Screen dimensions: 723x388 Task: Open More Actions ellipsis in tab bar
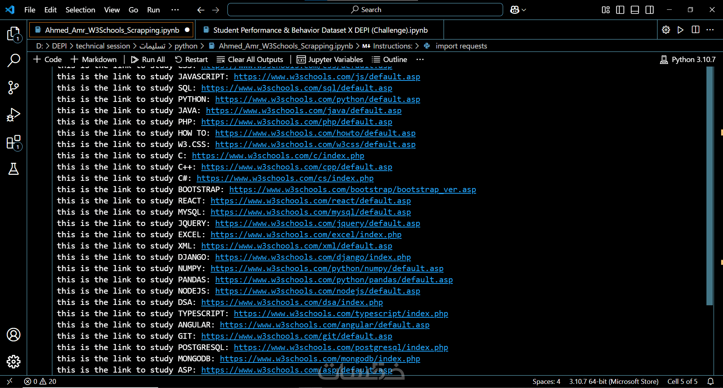[x=710, y=30]
